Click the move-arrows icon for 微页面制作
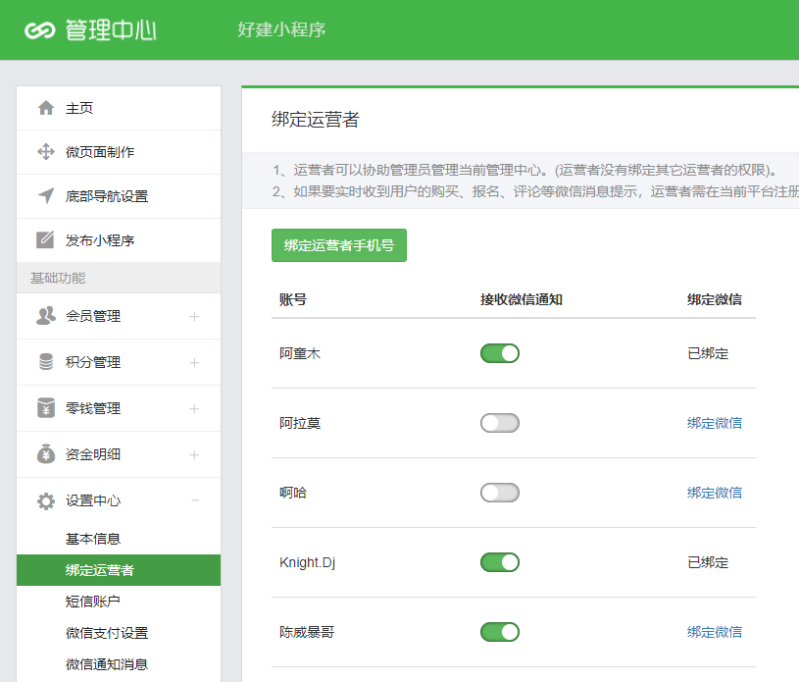 45,152
